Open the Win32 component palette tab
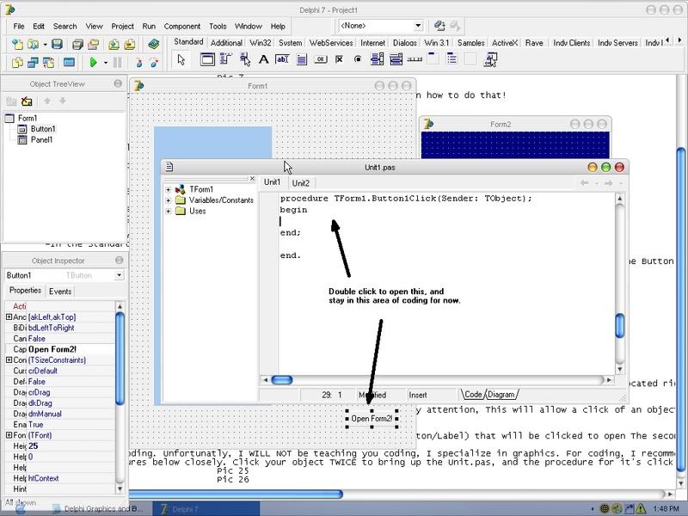688x516 pixels. [261, 42]
